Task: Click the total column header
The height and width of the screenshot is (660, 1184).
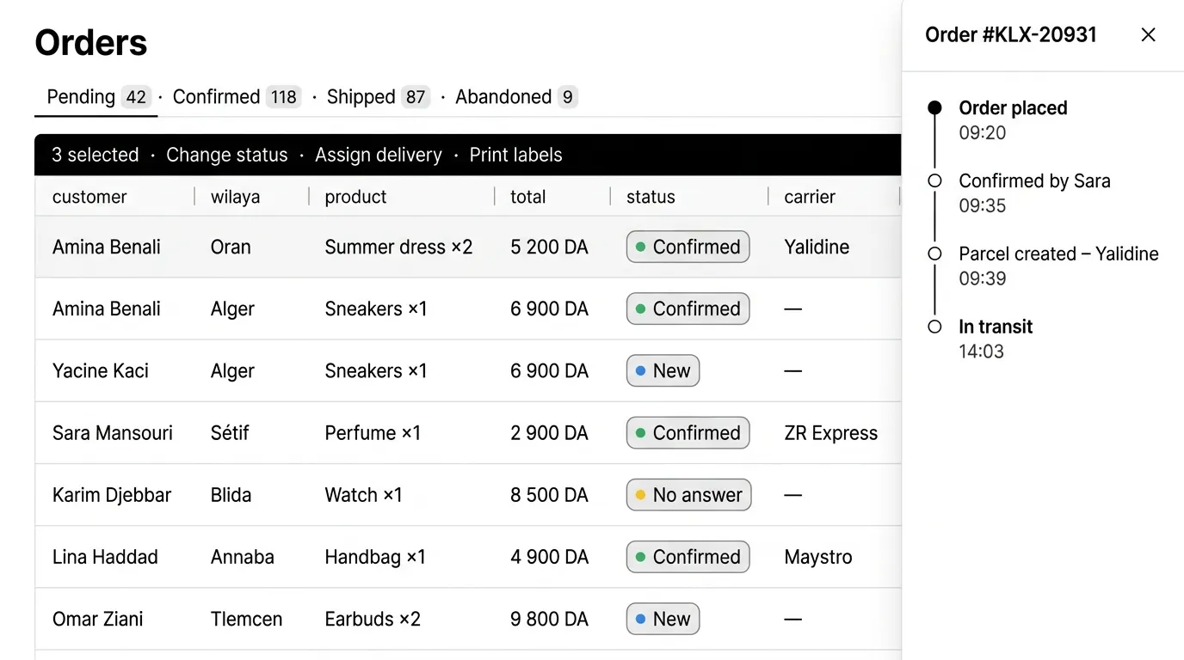Action: click(527, 197)
